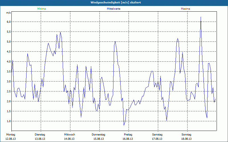Screen dimensions: 228x142
Task: Click the m/s axis unit label
Action: 9,13
